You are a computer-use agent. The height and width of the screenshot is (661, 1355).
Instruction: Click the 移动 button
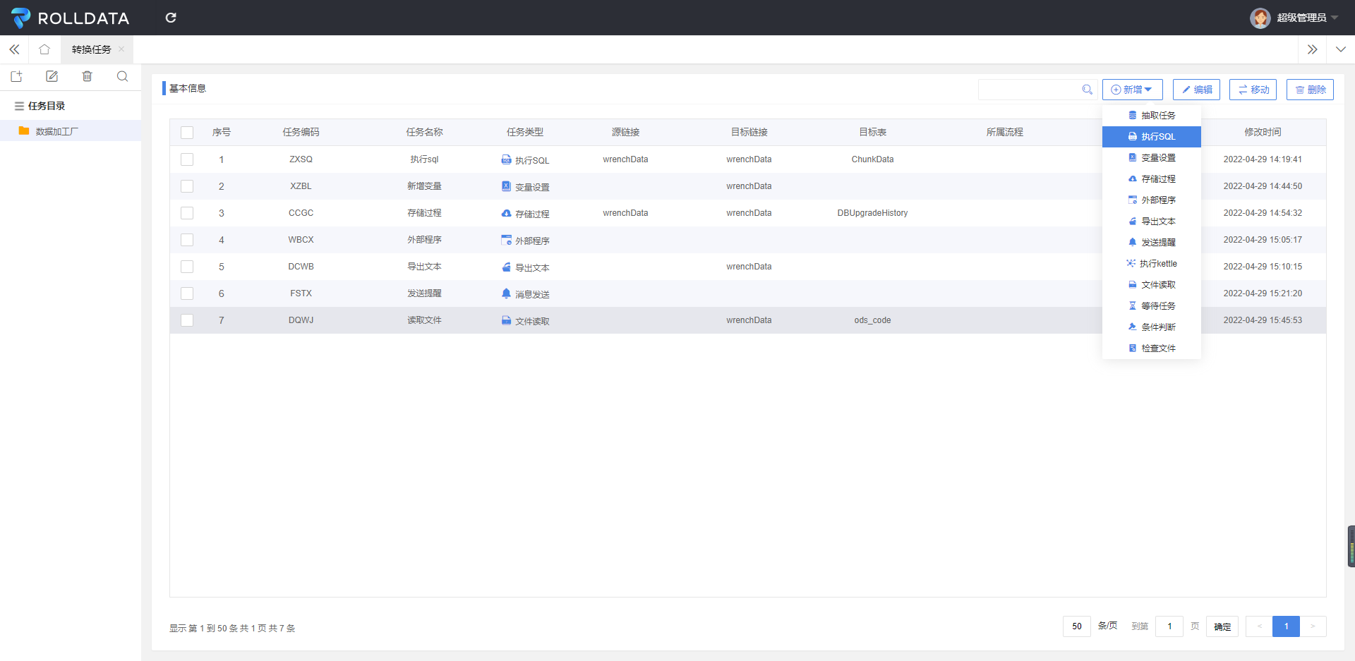point(1253,90)
